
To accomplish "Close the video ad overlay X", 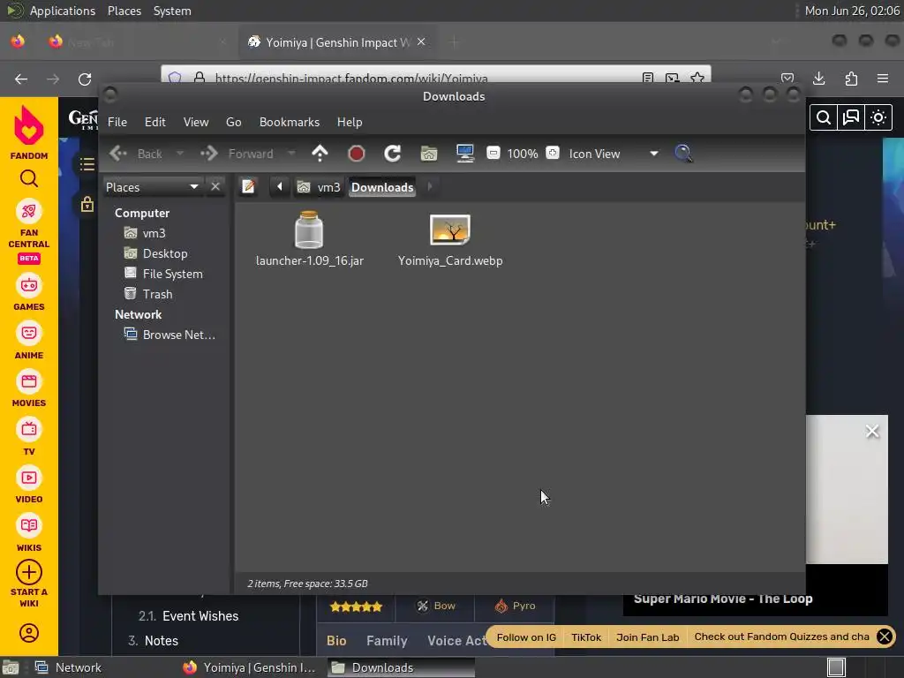I will pos(872,431).
